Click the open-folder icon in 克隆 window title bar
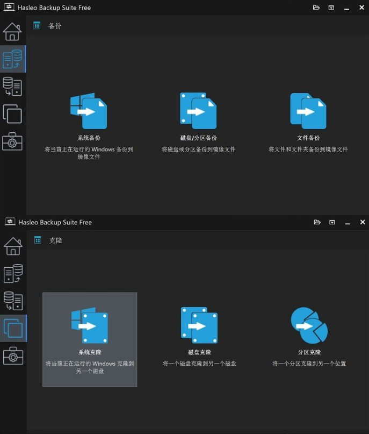The width and height of the screenshot is (369, 434). pos(317,222)
